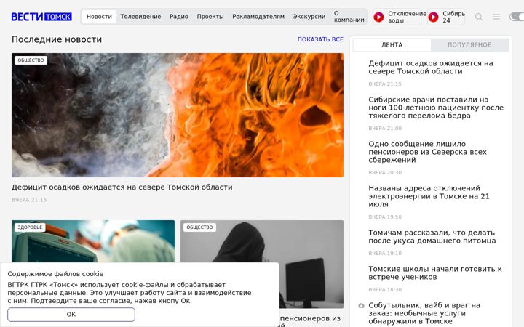Open the search magnifier icon
Viewport: 524px width, 327px height.
pos(479,17)
